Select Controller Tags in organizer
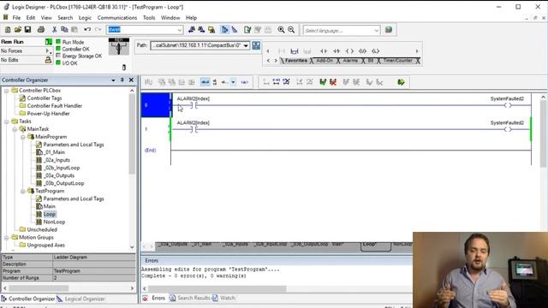This screenshot has width=548, height=308. 45,98
